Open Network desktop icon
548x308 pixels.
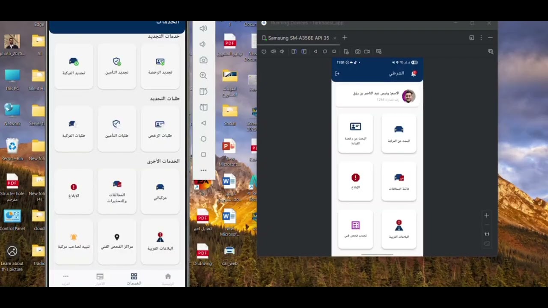pos(12,115)
